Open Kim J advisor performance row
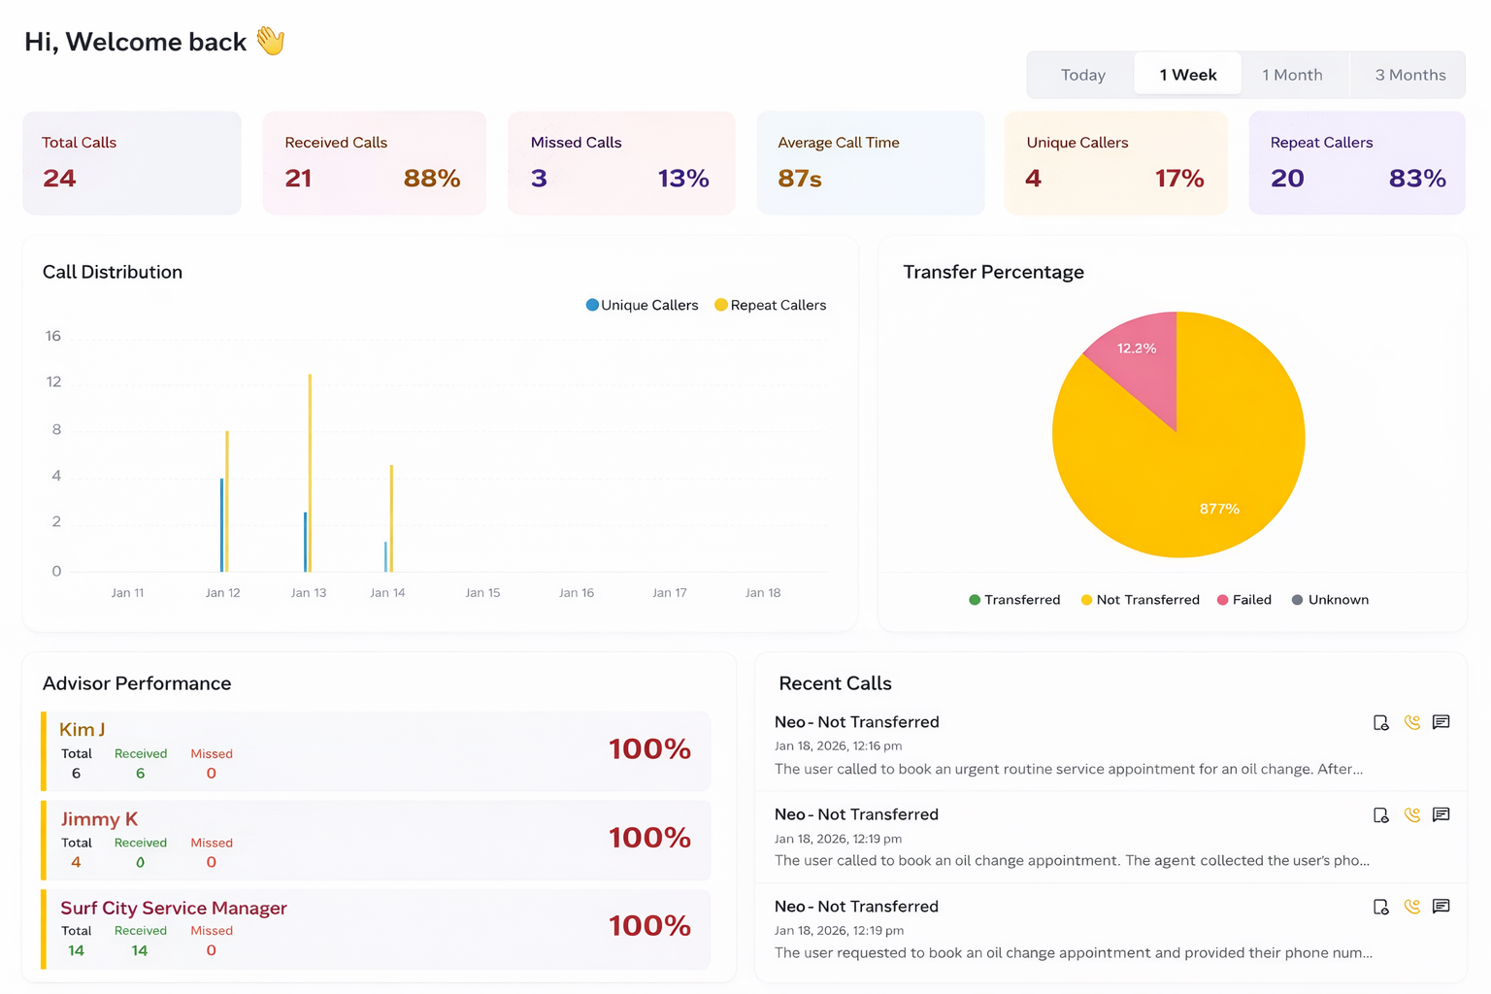 click(x=377, y=751)
